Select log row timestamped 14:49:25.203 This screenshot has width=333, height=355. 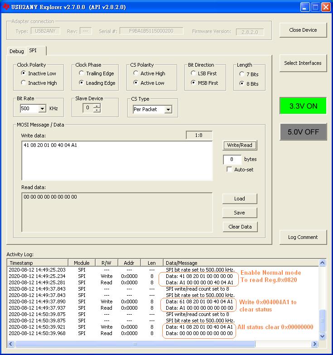click(163, 270)
